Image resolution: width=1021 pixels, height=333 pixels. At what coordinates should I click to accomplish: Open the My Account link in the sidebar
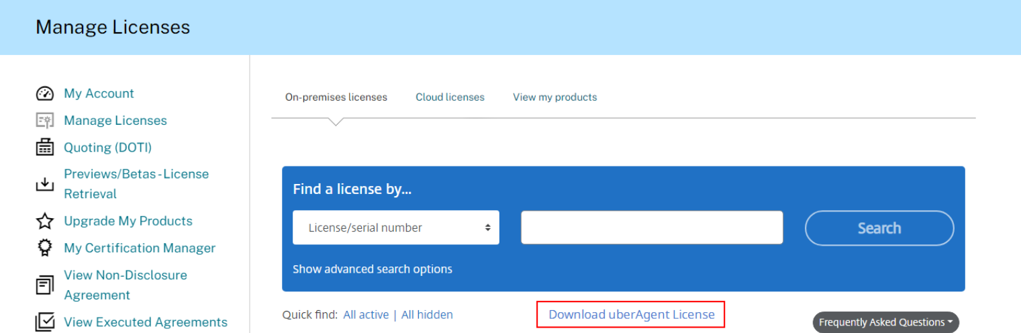tap(99, 93)
